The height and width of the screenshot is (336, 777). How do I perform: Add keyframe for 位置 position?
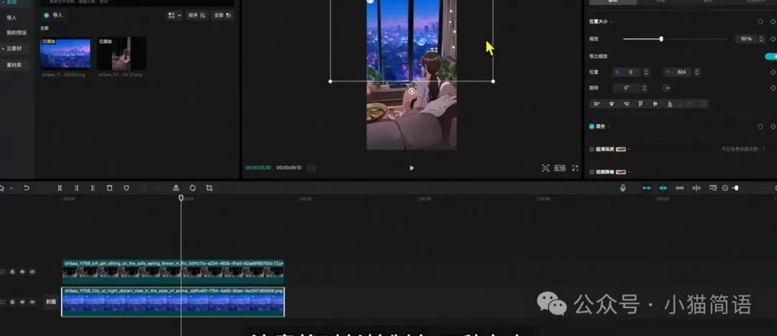click(x=773, y=73)
